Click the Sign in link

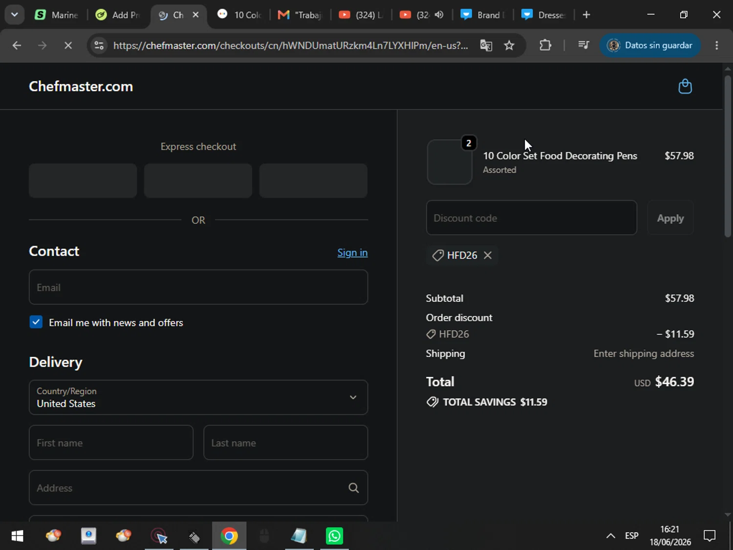click(352, 252)
